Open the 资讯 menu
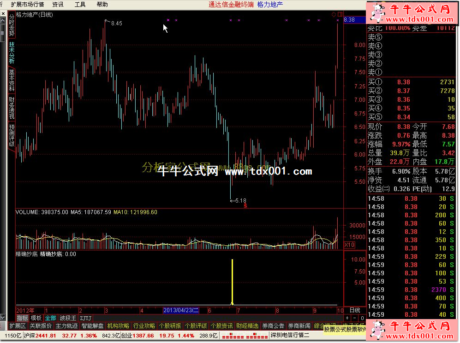This screenshot has width=460, height=343. coord(58,5)
